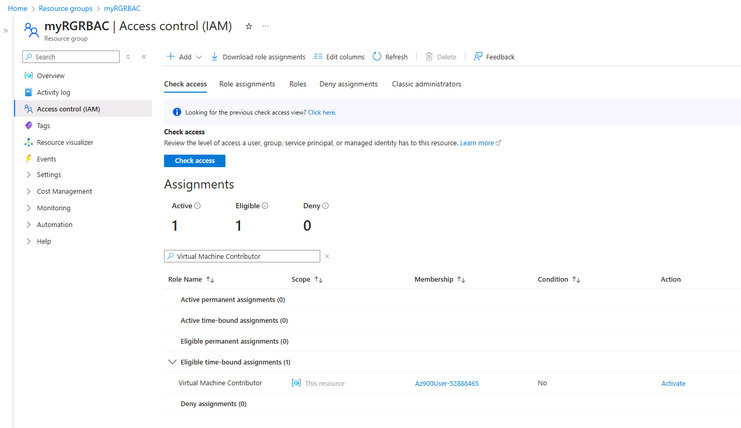The image size is (741, 428).
Task: Collapse the left sidebar with the chevron
Action: tap(144, 57)
